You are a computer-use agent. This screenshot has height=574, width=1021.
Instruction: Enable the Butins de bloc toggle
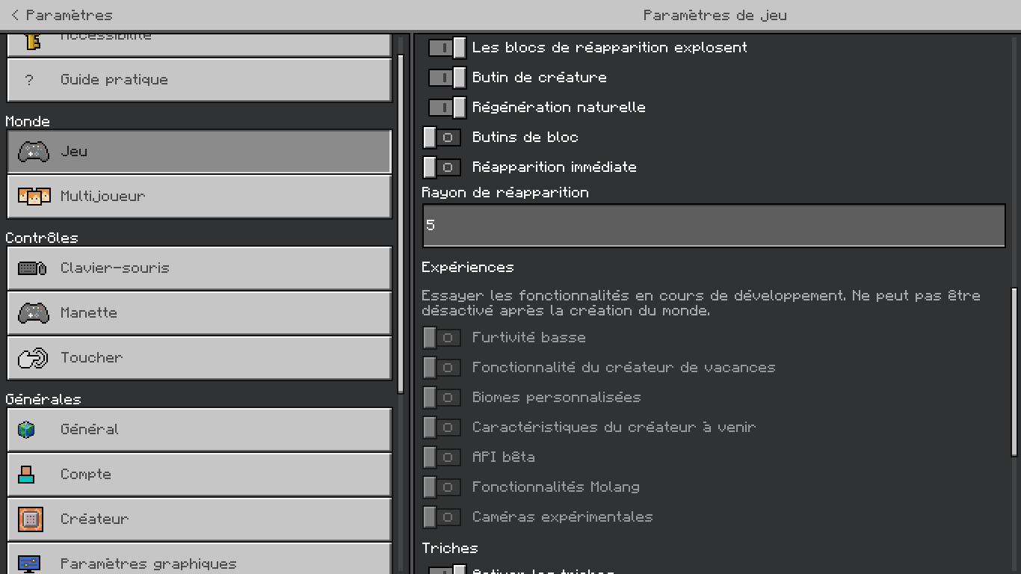(442, 138)
